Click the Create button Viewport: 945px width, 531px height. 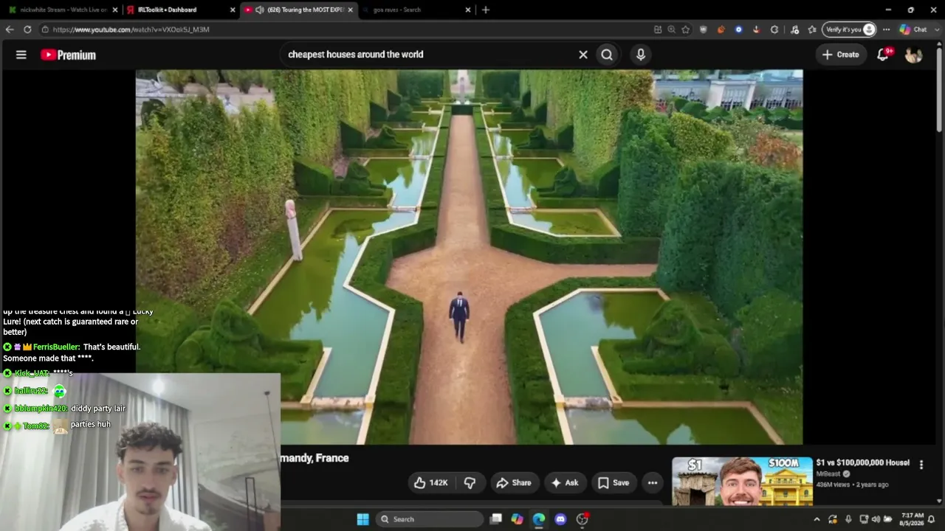pos(841,55)
